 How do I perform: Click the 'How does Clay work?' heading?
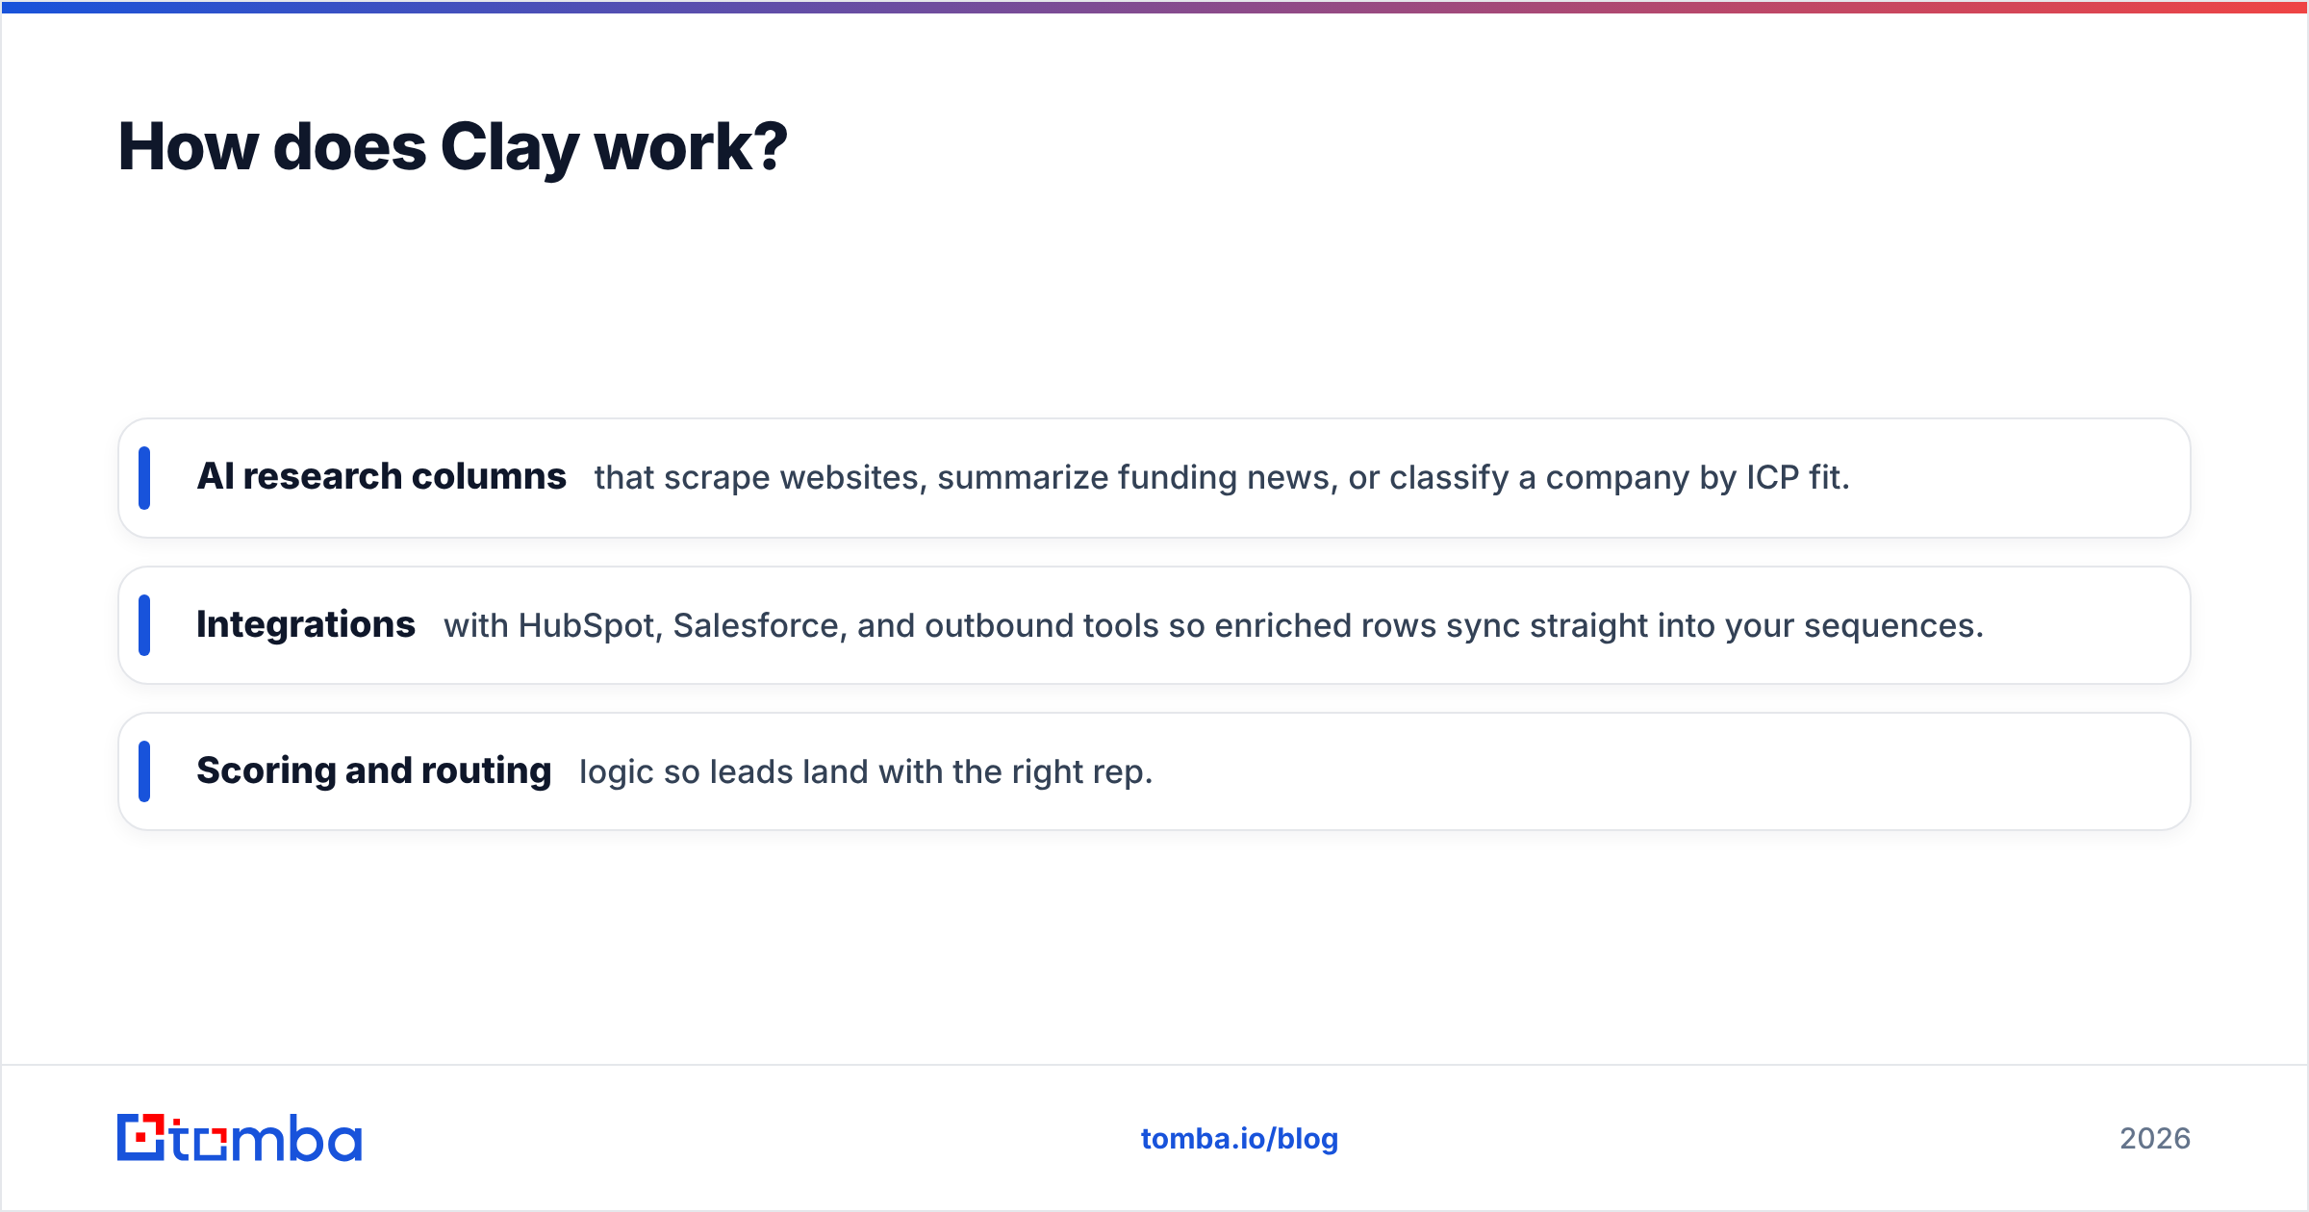point(452,147)
